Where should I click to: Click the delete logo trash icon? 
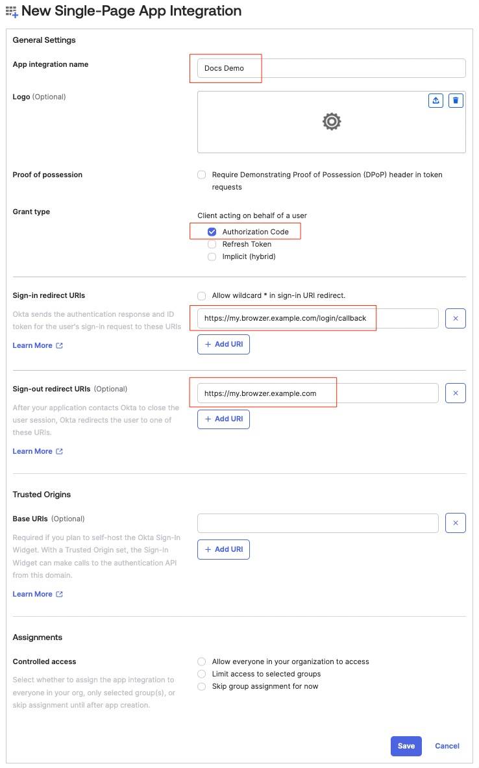(x=456, y=101)
